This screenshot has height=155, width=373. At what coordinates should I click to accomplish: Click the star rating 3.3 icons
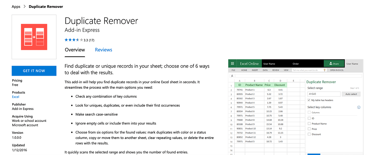(74, 40)
